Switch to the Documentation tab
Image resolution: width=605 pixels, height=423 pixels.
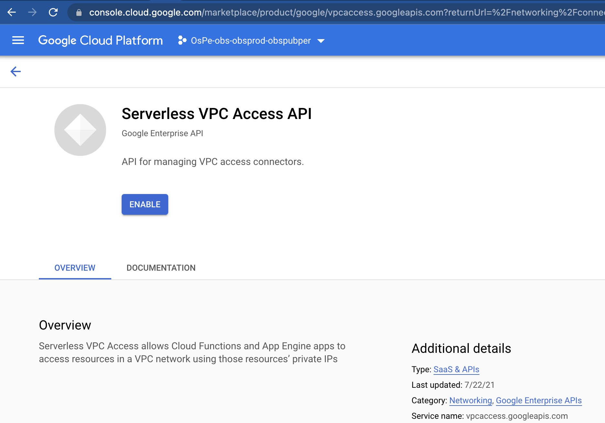click(x=161, y=268)
